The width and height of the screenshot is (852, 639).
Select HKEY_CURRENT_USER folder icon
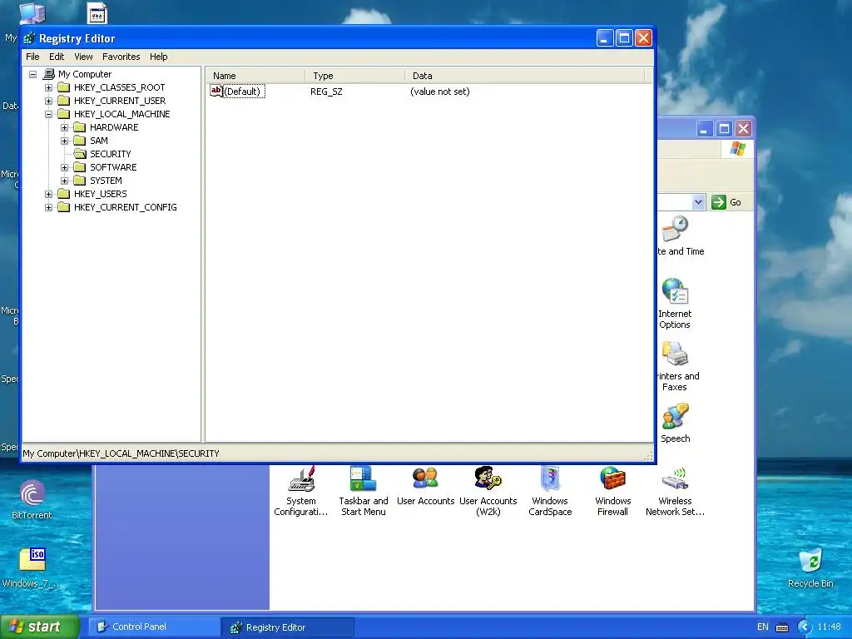coord(64,101)
